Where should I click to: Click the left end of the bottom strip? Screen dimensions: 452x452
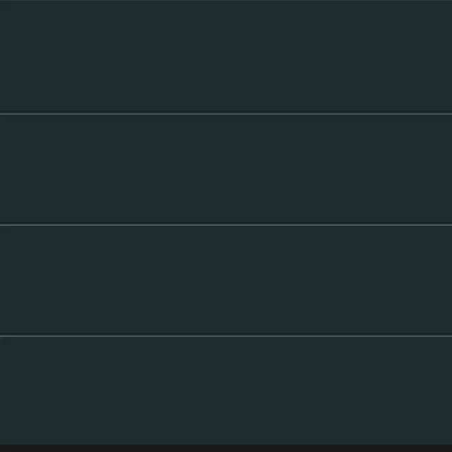pos(6,448)
